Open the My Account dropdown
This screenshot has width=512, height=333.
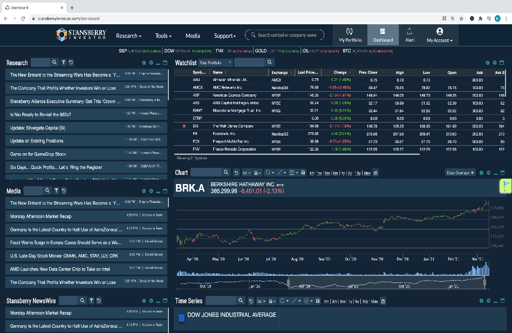440,35
